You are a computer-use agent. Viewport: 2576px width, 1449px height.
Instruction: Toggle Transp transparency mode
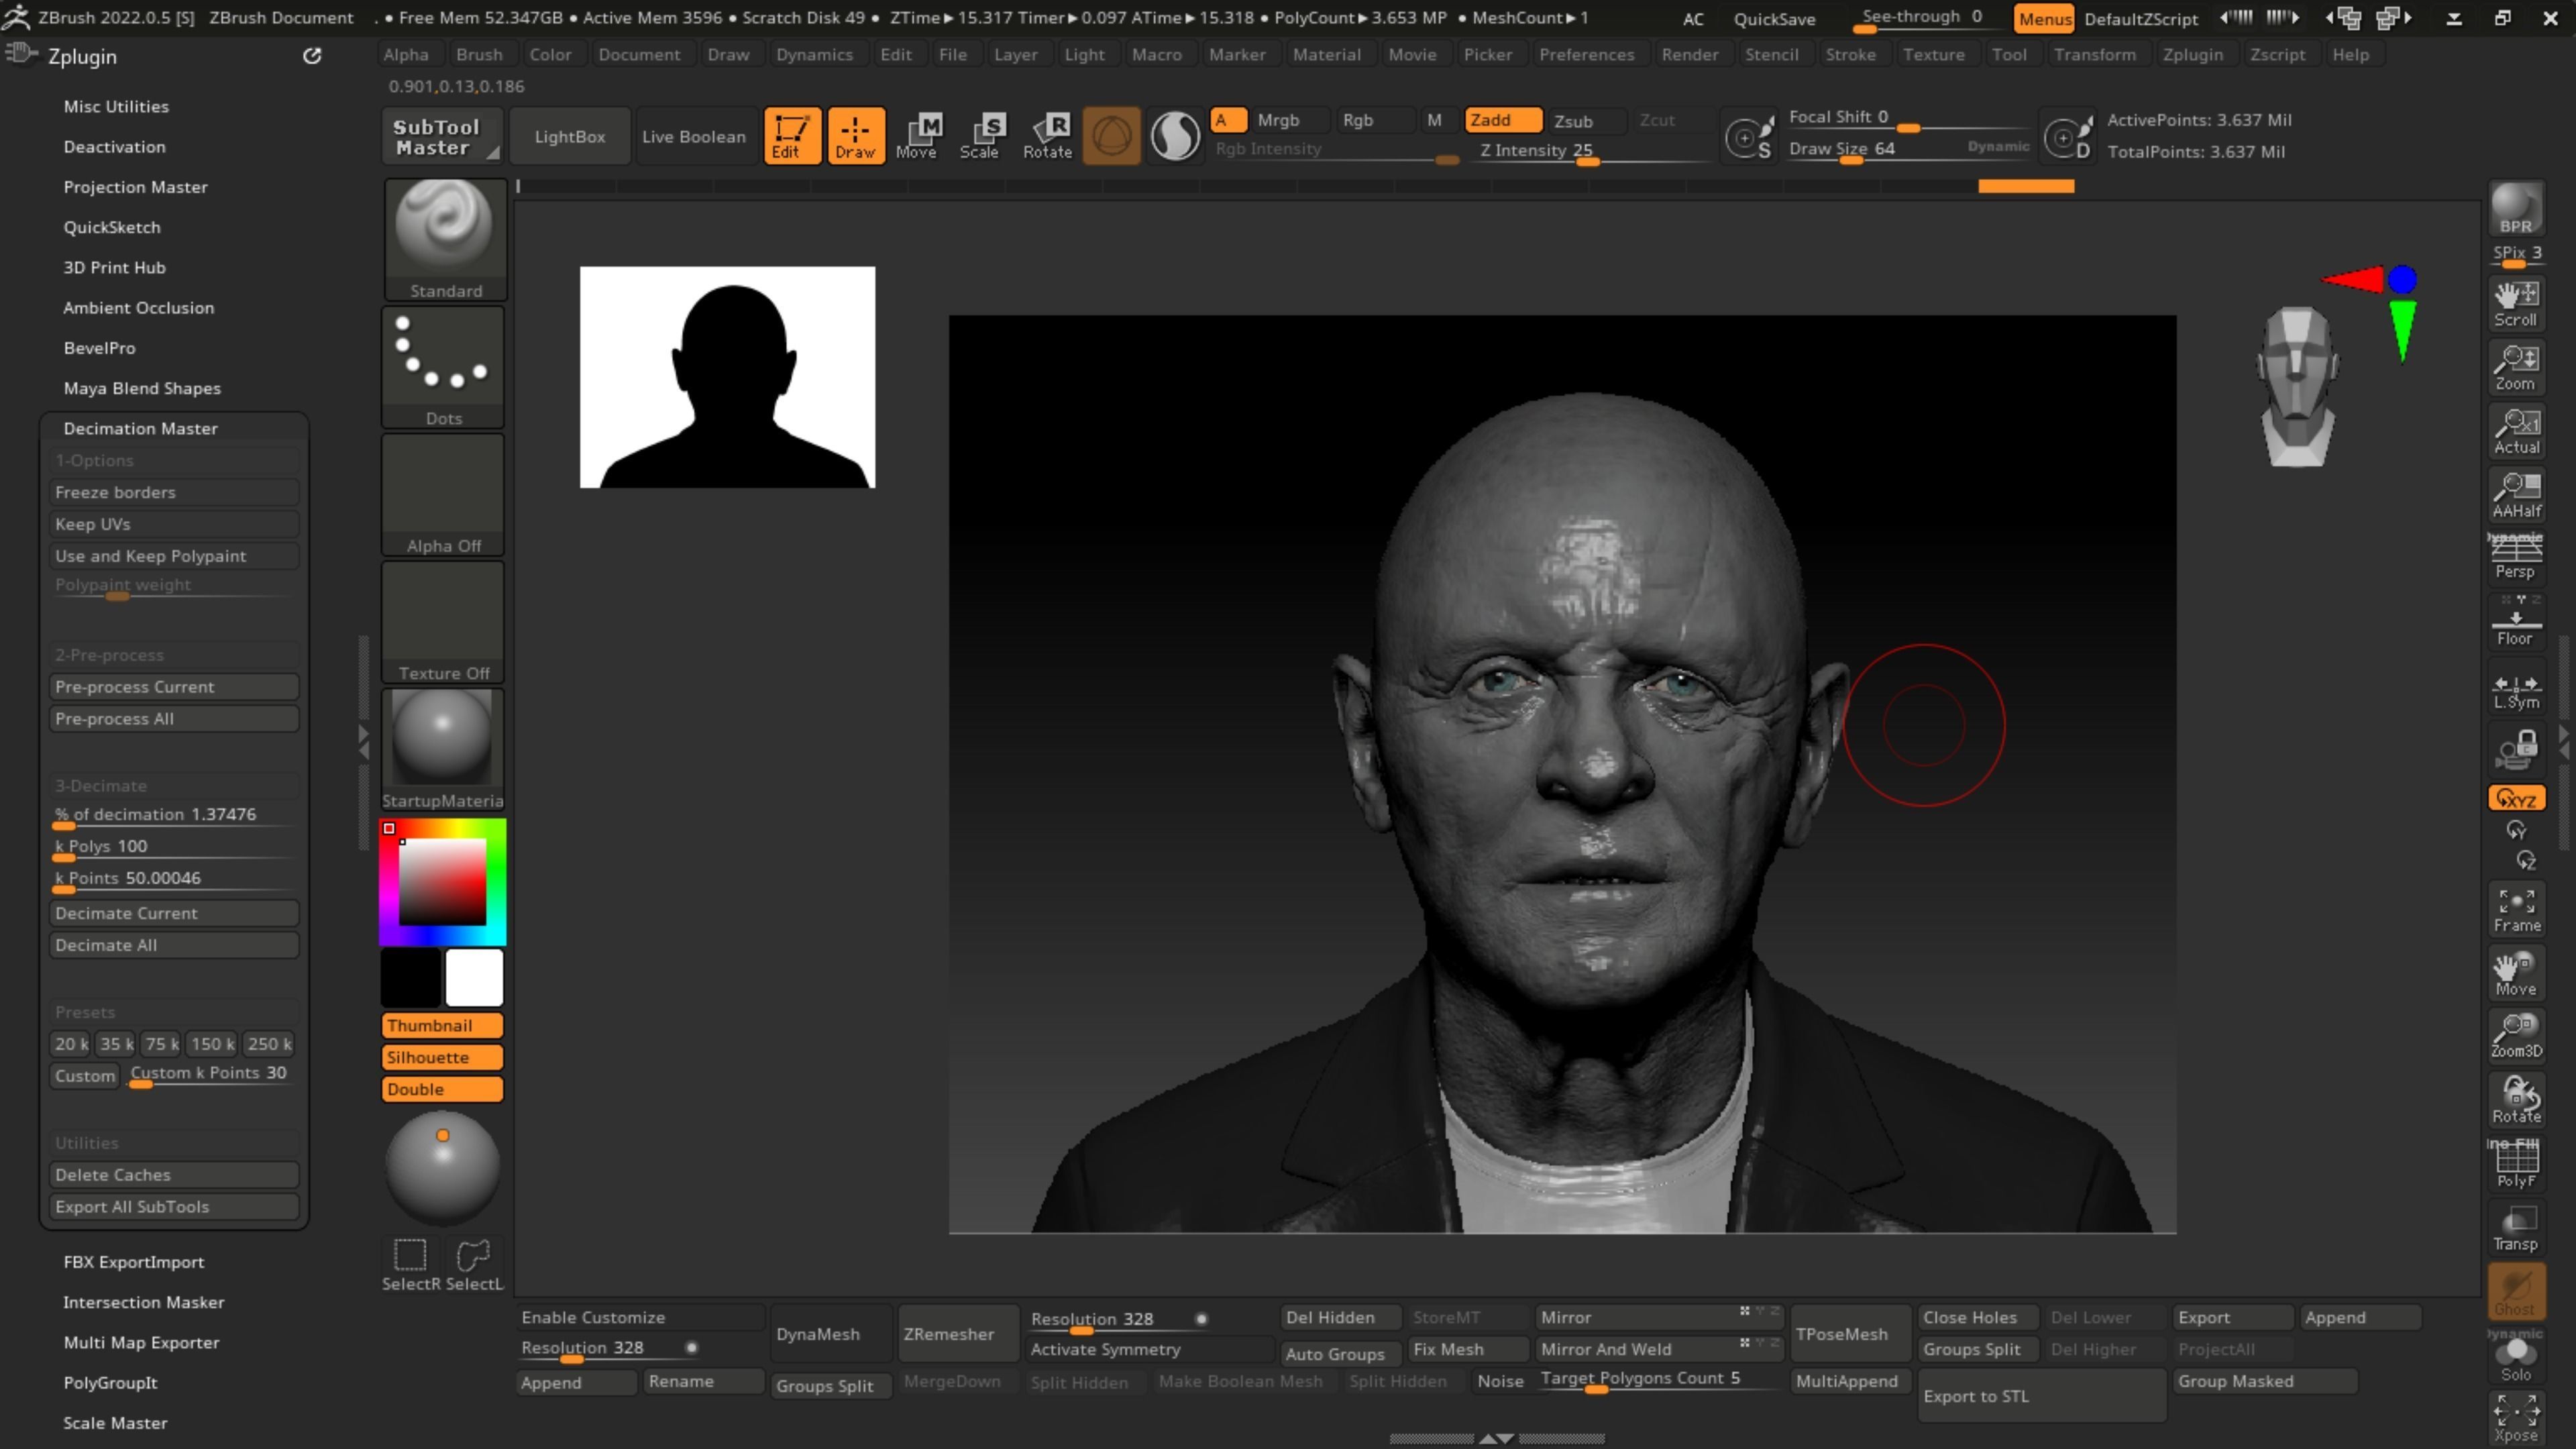[x=2516, y=1227]
